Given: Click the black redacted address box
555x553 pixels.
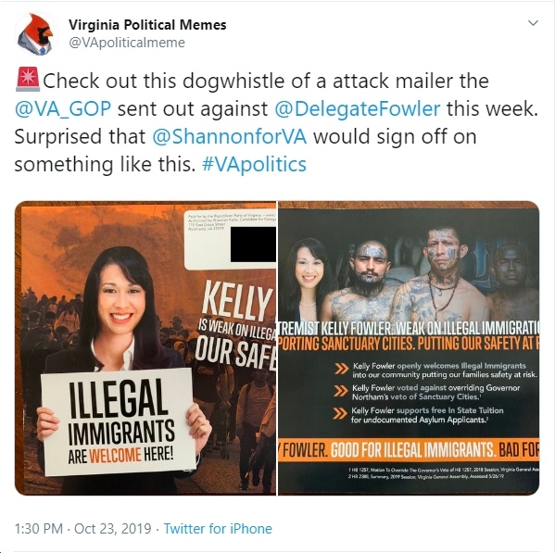Looking at the screenshot, I should pyautogui.click(x=253, y=245).
